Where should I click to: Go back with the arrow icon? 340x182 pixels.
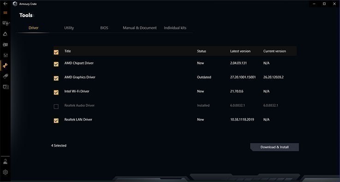tap(5, 4)
